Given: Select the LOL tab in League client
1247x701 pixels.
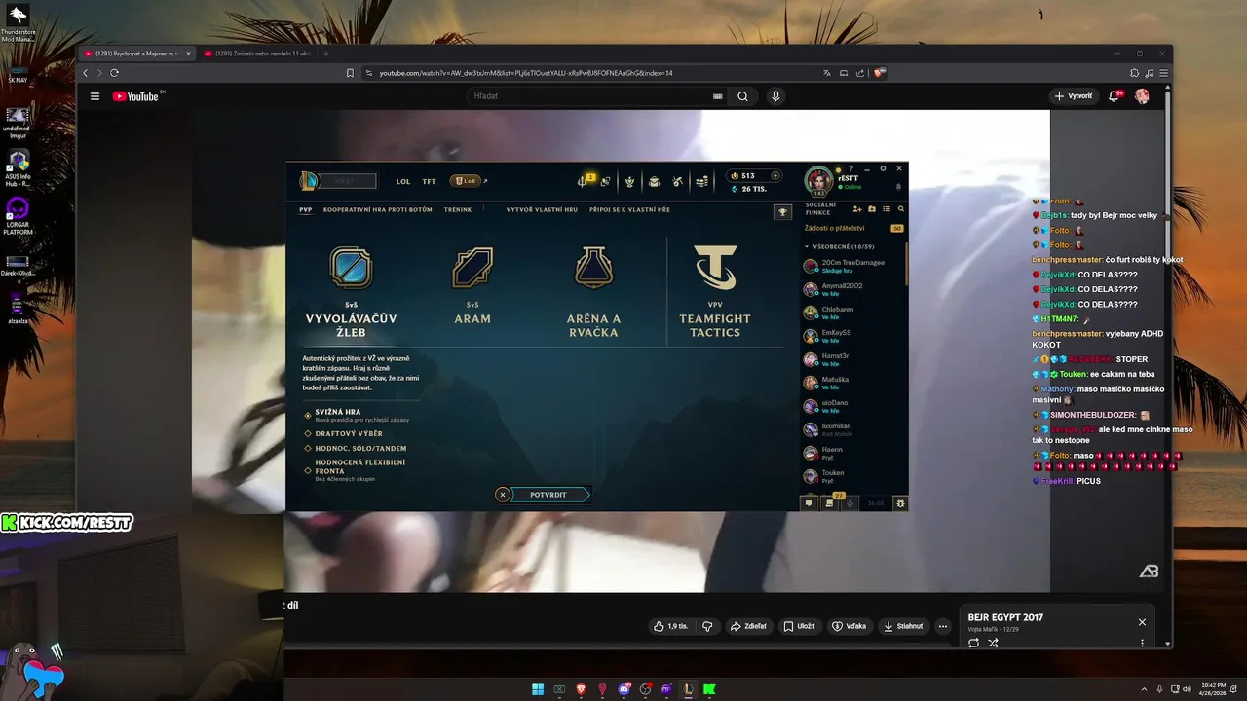Looking at the screenshot, I should tap(403, 181).
